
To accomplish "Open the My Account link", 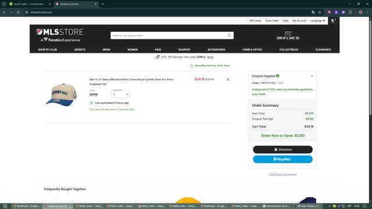I will coord(299,21).
